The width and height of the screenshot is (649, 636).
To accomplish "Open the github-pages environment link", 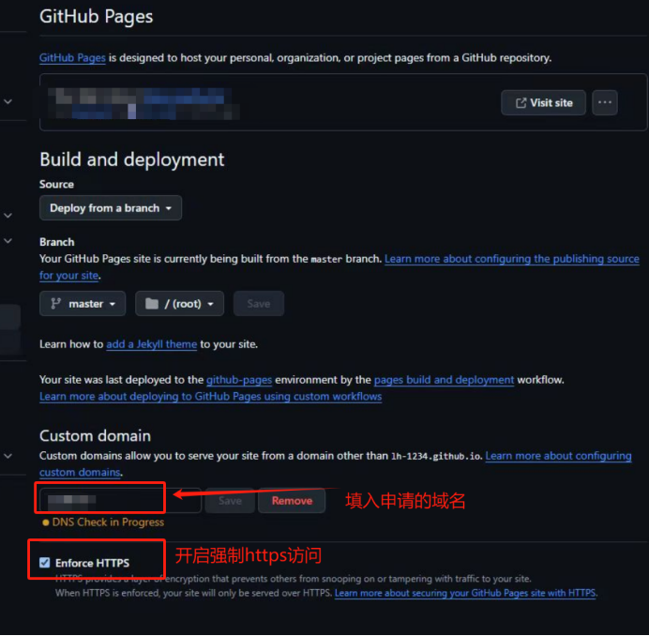I will click(239, 380).
